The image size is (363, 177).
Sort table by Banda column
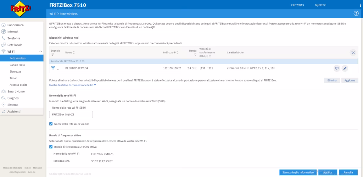195,54
